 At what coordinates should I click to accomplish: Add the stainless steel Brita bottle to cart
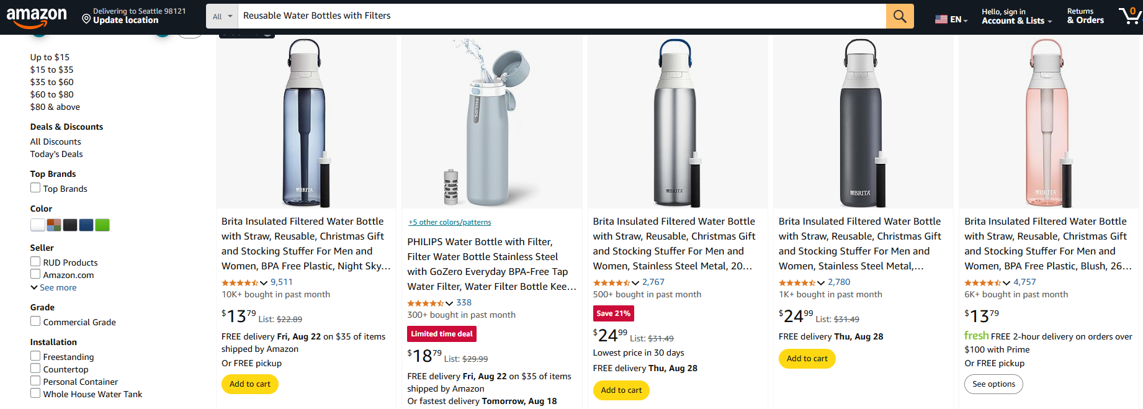point(621,390)
